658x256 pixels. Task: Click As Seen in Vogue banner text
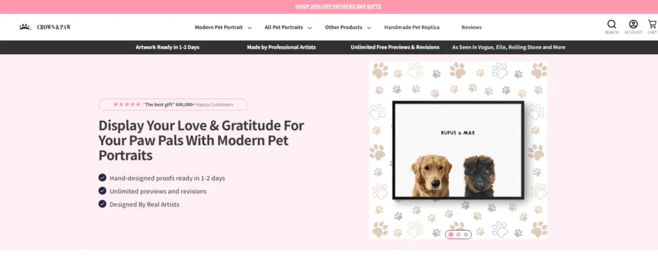pos(508,47)
